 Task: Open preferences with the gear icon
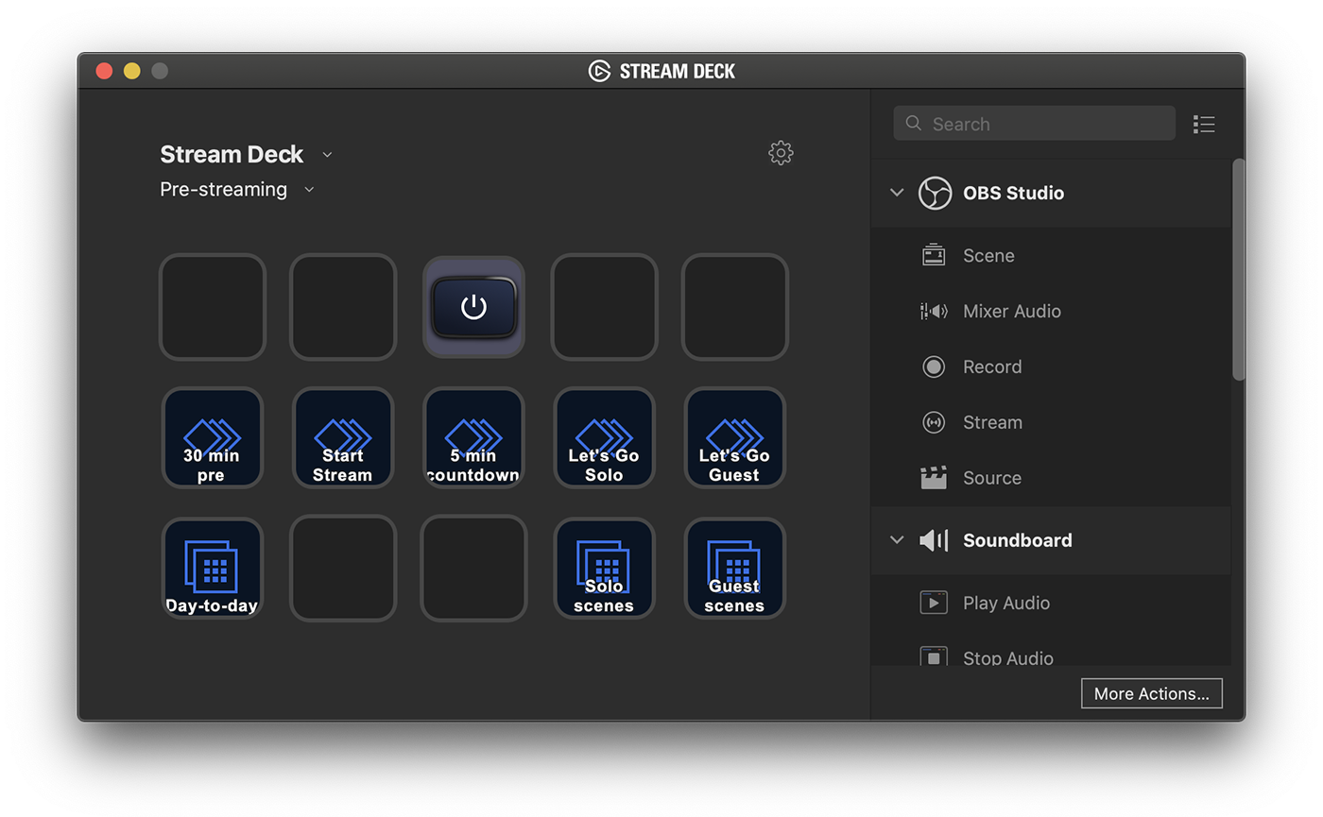click(781, 153)
